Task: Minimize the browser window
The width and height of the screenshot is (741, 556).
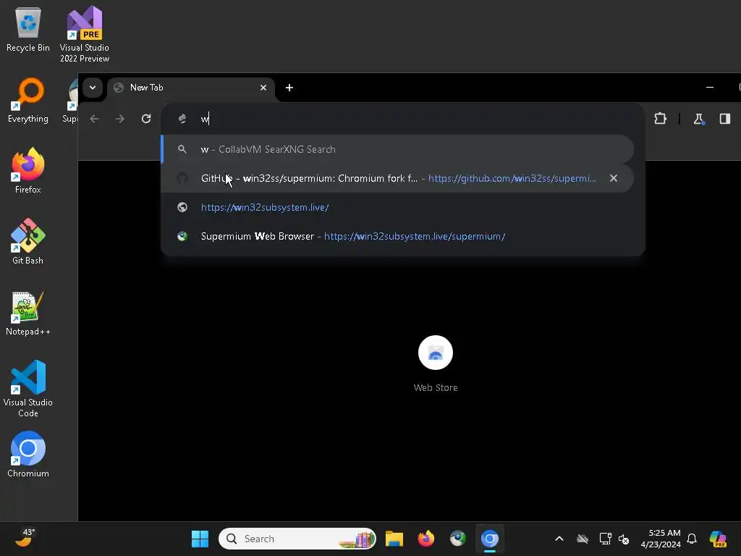Action: click(710, 88)
